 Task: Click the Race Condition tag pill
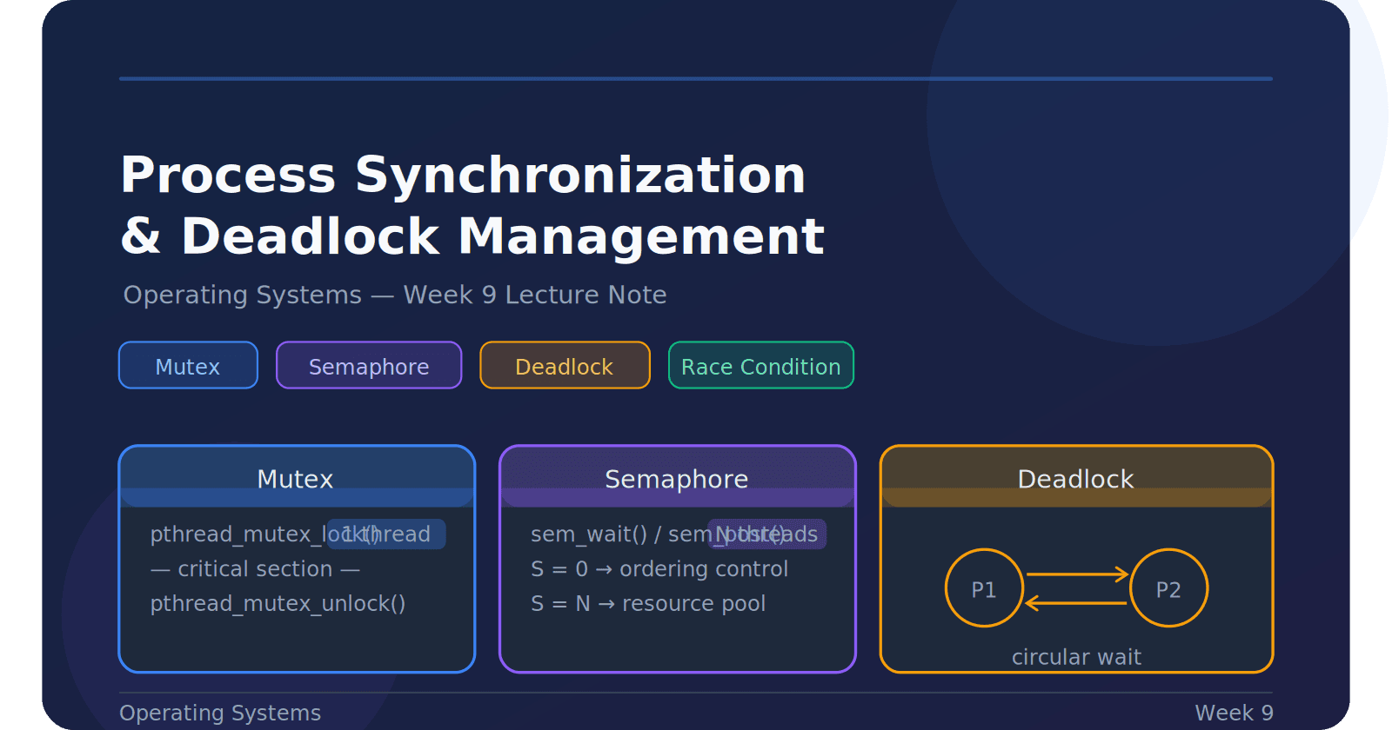click(761, 365)
